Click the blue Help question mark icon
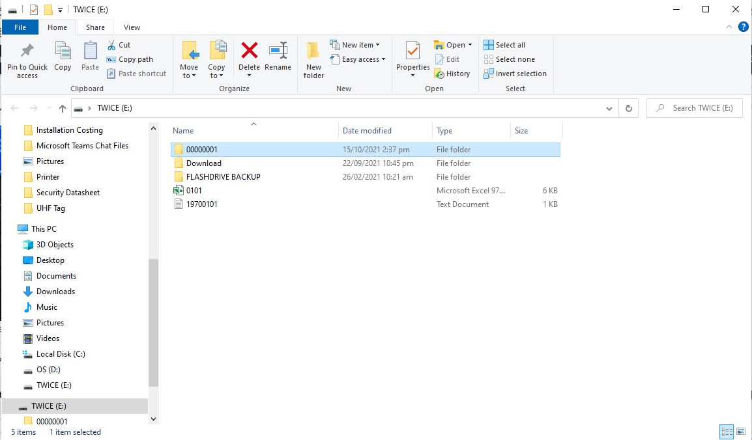The image size is (752, 440). point(744,27)
